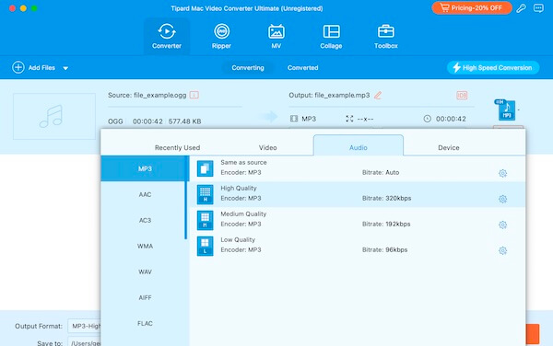
Task: Click the output resolution icon
Action: [x=349, y=119]
